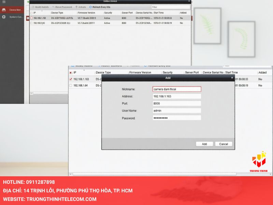Sort the upper table by Security column

(108, 13)
